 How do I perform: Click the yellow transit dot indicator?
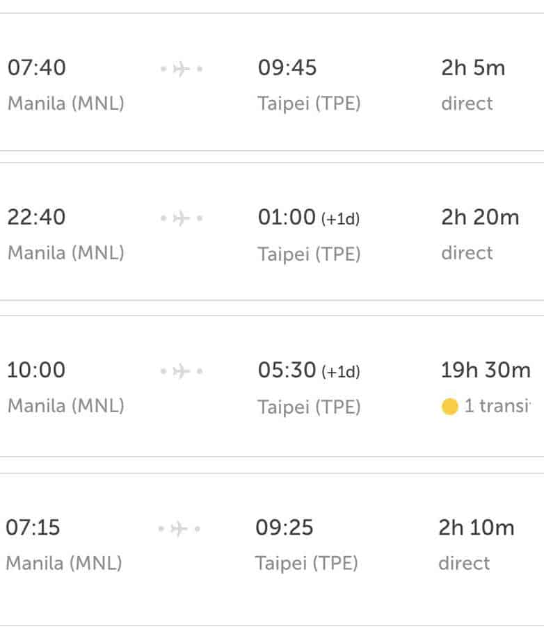point(449,407)
